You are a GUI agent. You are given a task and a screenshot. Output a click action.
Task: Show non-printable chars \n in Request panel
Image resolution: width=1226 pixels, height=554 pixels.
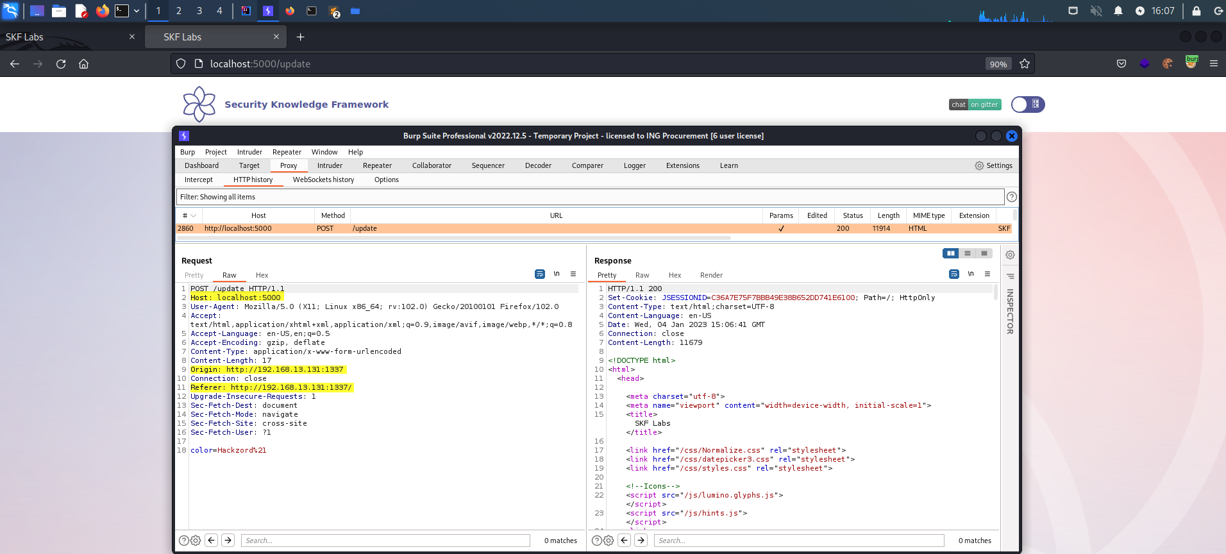pos(557,274)
